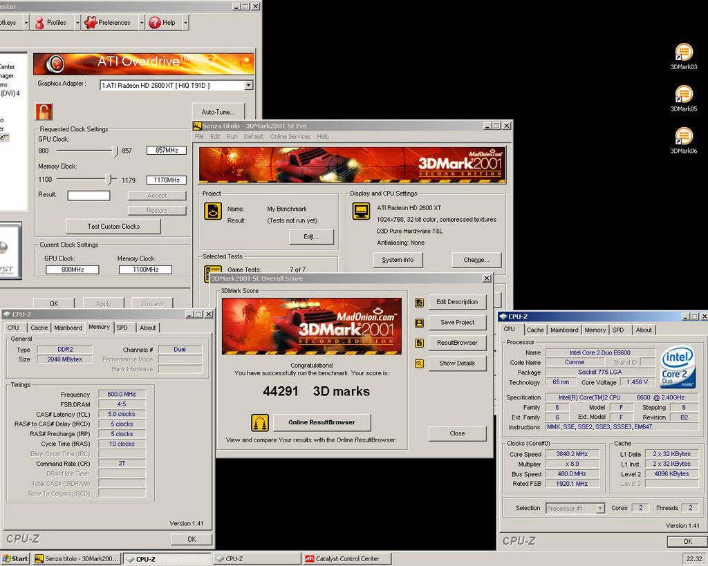Click the second CPU-Z taskbar item

pyautogui.click(x=257, y=559)
